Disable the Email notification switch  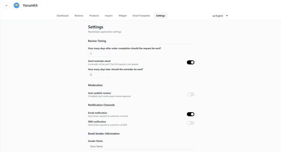pos(190,114)
